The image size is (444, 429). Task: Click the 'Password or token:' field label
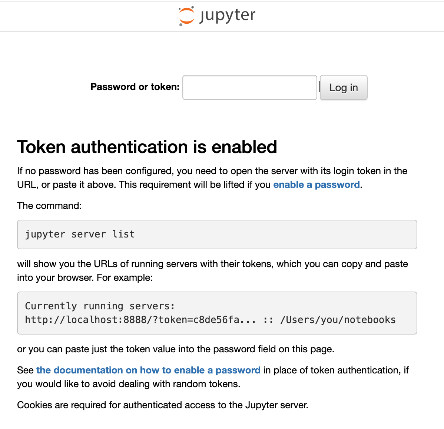coord(135,87)
